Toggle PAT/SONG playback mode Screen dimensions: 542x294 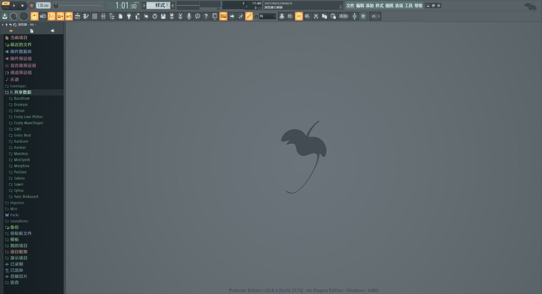pyautogui.click(x=6, y=5)
